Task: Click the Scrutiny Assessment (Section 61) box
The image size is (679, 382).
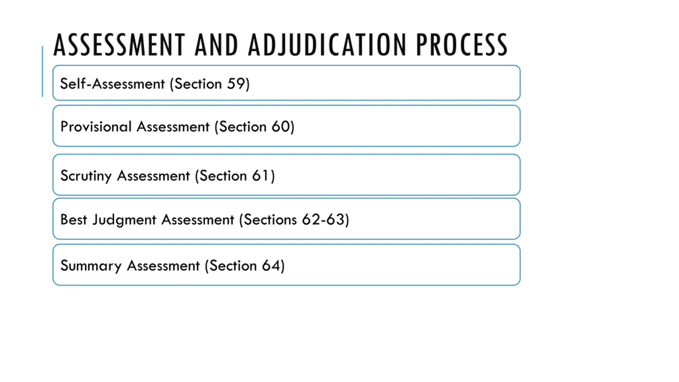Action: click(x=286, y=175)
